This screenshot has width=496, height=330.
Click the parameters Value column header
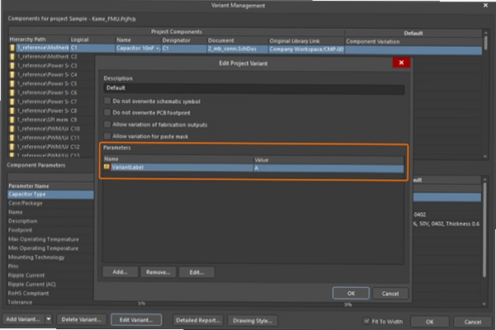[x=328, y=160]
